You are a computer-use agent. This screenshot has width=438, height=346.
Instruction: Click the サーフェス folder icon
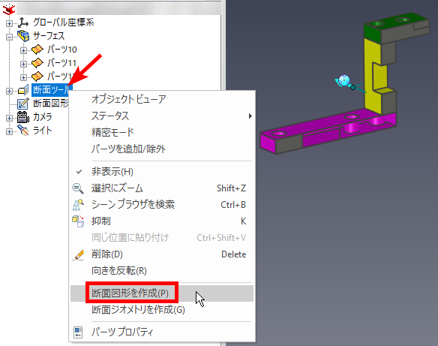point(23,36)
